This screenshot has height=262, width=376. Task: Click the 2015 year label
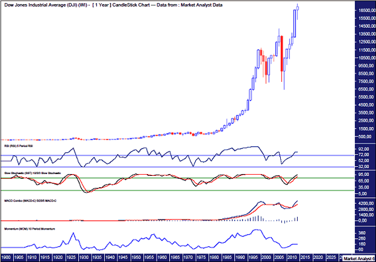pyautogui.click(x=305, y=257)
